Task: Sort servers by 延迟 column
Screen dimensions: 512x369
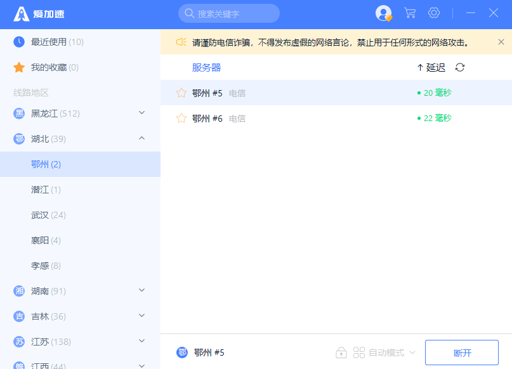Action: tap(431, 67)
